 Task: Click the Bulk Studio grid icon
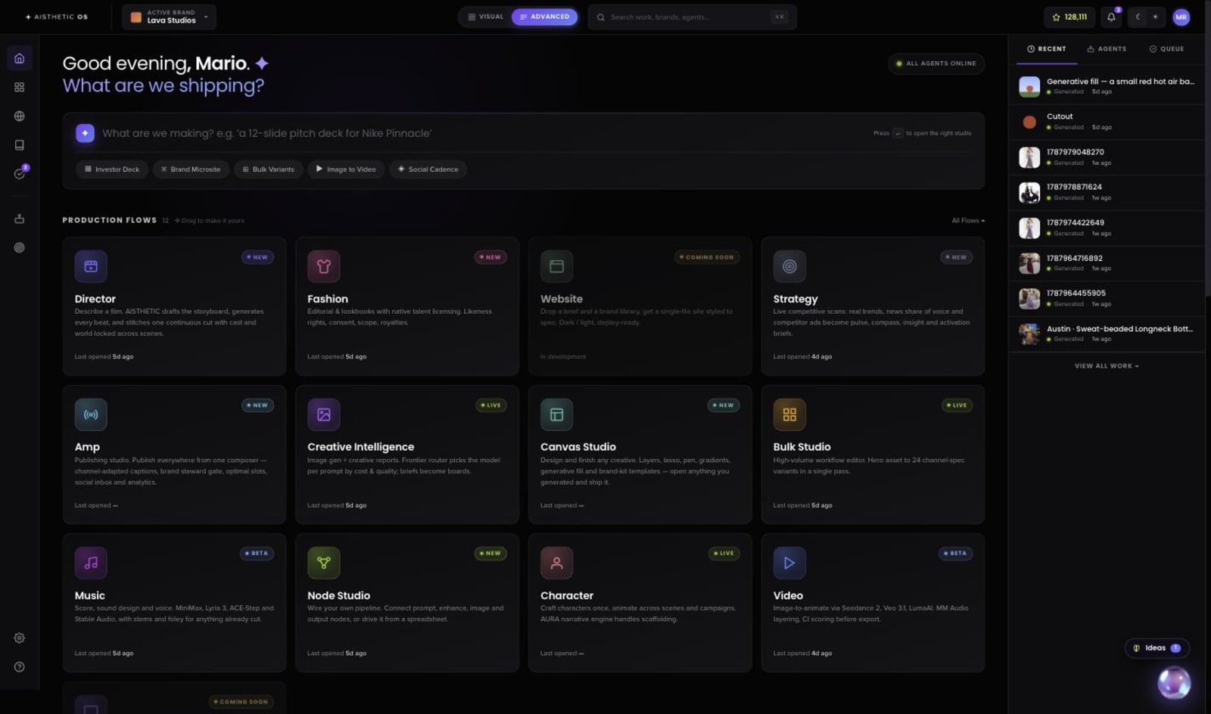click(x=789, y=414)
